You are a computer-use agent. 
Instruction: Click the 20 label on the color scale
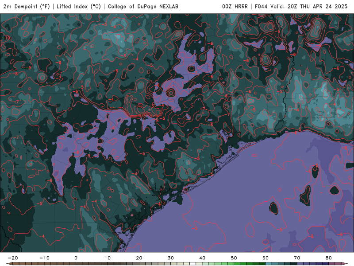pyautogui.click(x=139, y=258)
